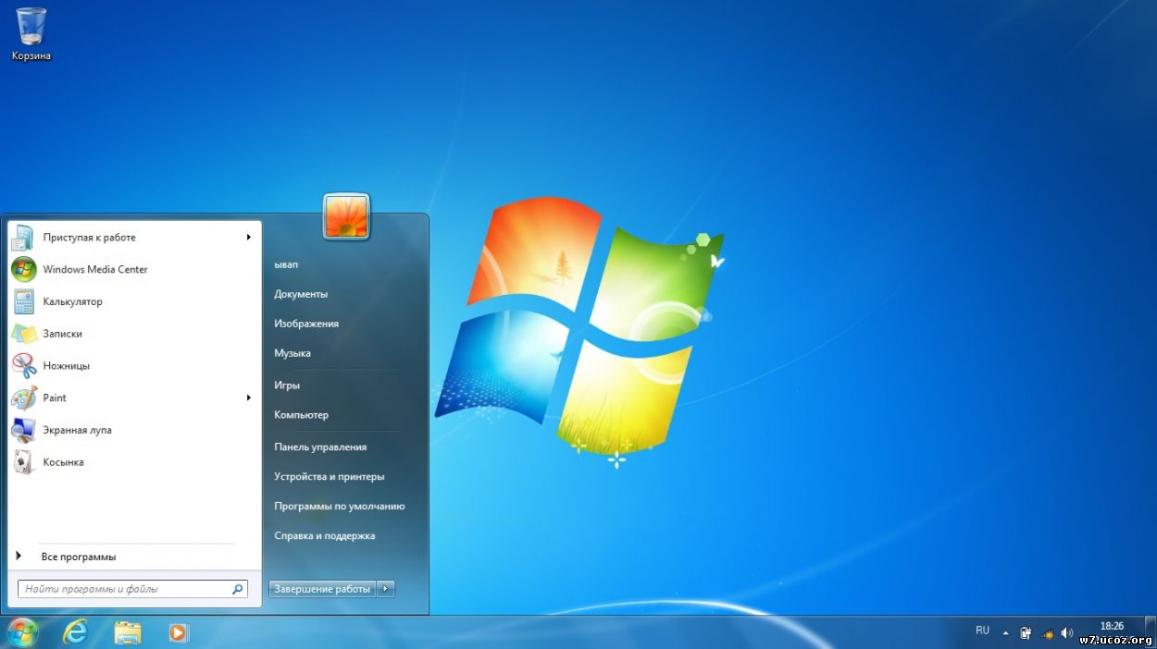Play the Косынка solitaire game
The height and width of the screenshot is (649, 1157).
63,461
